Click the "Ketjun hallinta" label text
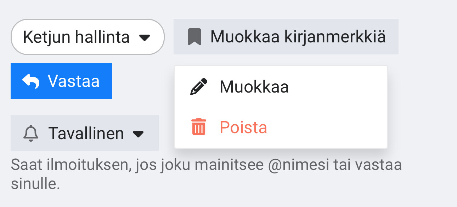Viewport: 457px width, 207px height. click(76, 37)
